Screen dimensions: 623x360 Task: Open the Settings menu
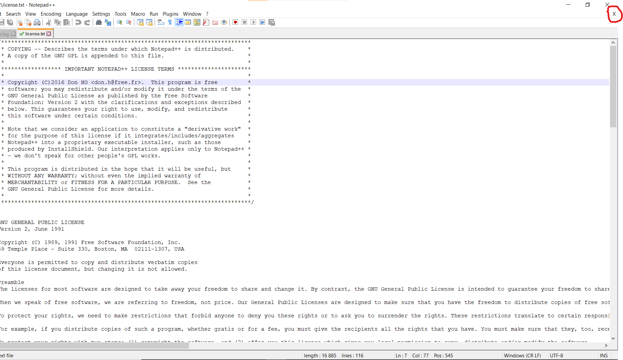tap(101, 14)
